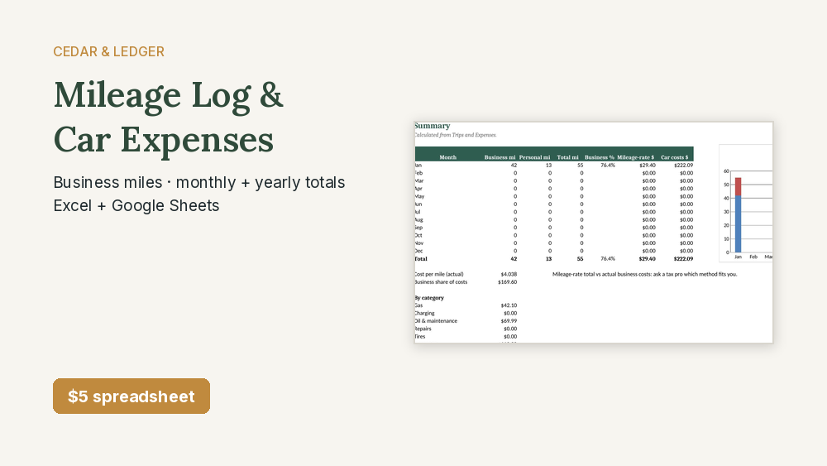The width and height of the screenshot is (827, 466).
Task: Click "Business miles · monthly + yearly totals" line
Action: point(198,182)
